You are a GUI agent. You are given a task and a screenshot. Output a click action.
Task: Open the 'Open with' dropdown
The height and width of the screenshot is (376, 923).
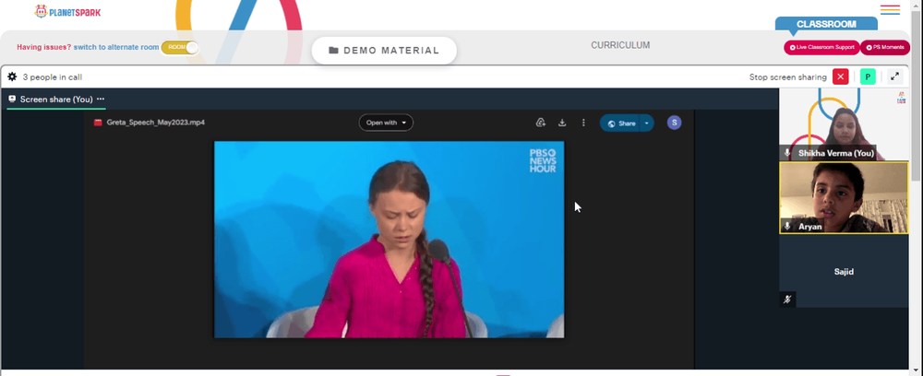(x=386, y=123)
